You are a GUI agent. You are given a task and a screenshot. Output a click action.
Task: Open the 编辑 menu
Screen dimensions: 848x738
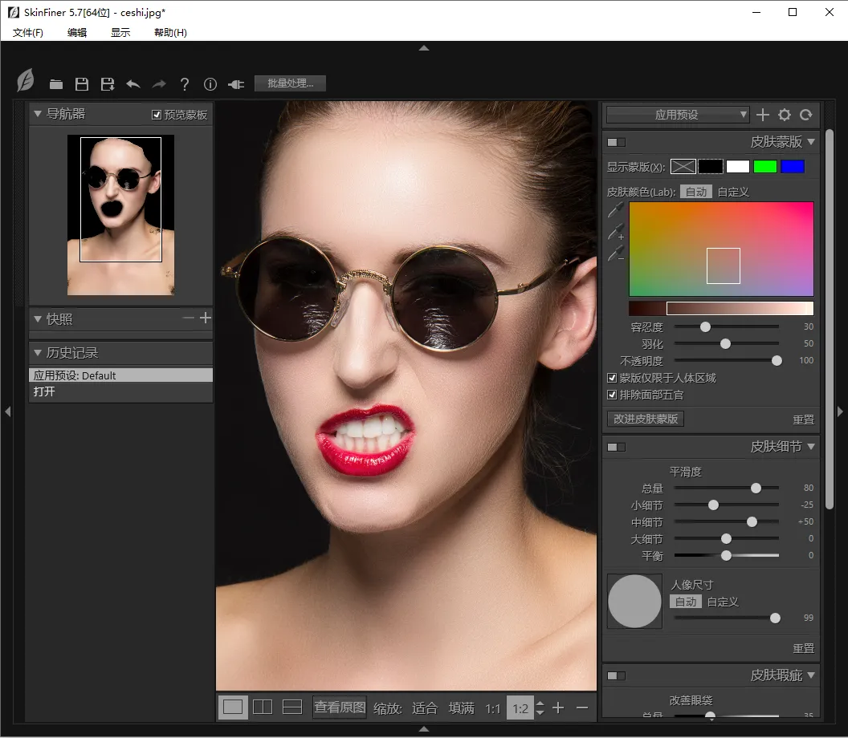tap(77, 33)
